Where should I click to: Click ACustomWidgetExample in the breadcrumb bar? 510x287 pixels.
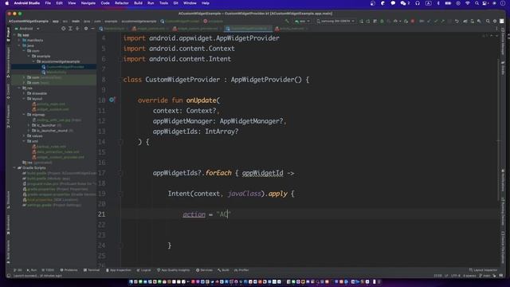click(x=29, y=22)
